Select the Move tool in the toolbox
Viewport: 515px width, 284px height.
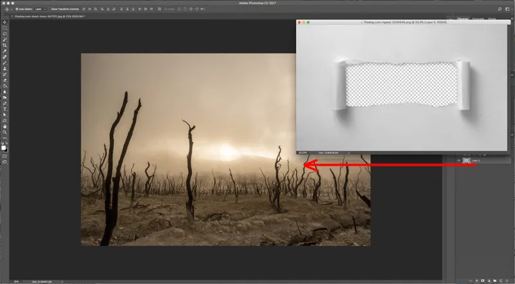pos(5,22)
